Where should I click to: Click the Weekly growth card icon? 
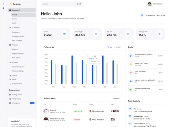[x=159, y=34]
